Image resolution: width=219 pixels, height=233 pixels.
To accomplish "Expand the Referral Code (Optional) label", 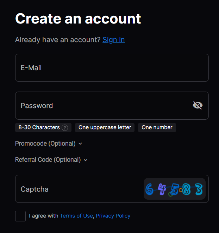I will pos(48,160).
